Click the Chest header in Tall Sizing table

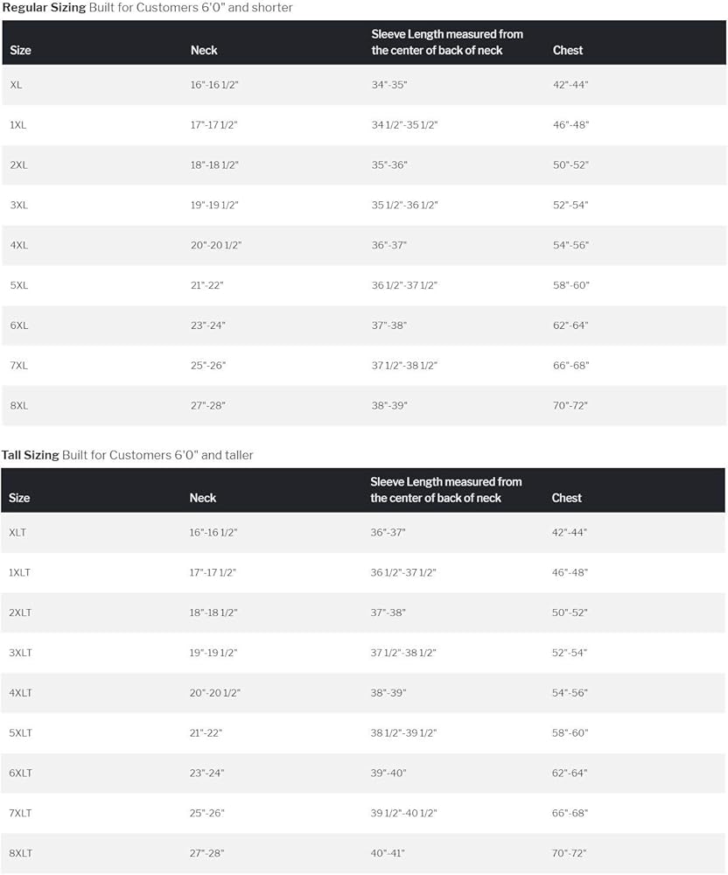tap(567, 498)
